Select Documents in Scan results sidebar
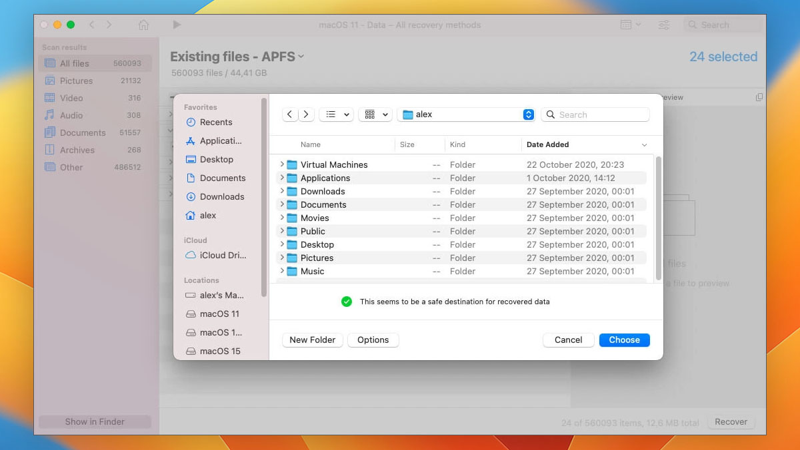Viewport: 800px width, 450px height. [x=95, y=132]
